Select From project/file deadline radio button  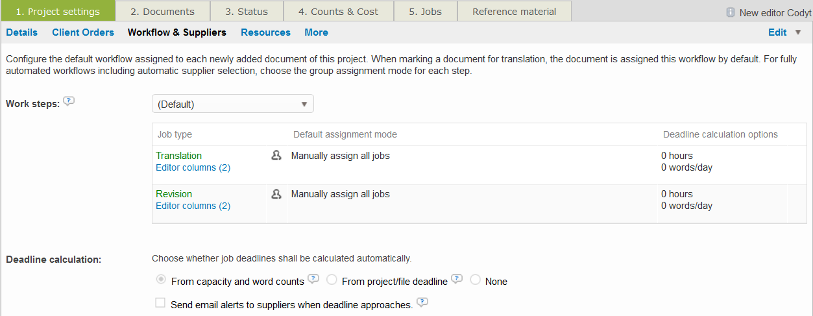(332, 280)
